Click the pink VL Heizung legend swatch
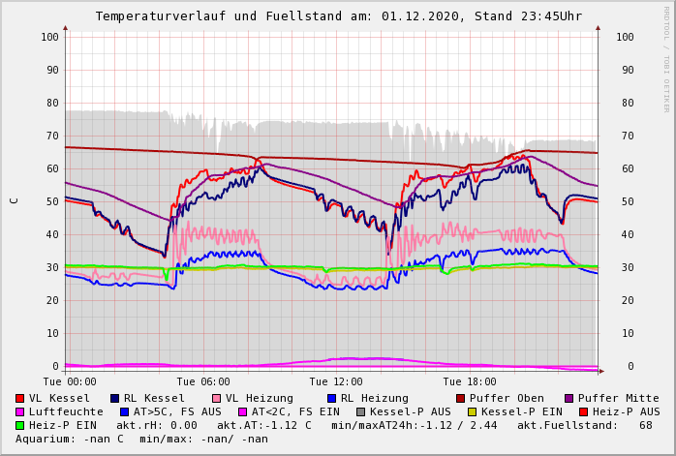The height and width of the screenshot is (456, 676). click(x=217, y=398)
